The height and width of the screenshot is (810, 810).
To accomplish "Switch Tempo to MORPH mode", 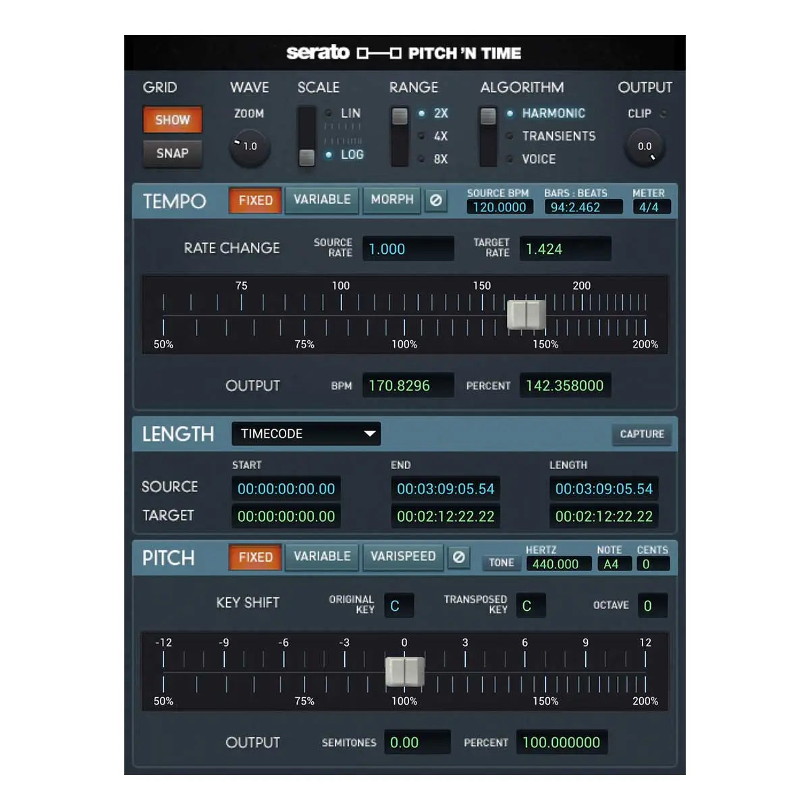I will click(x=391, y=200).
